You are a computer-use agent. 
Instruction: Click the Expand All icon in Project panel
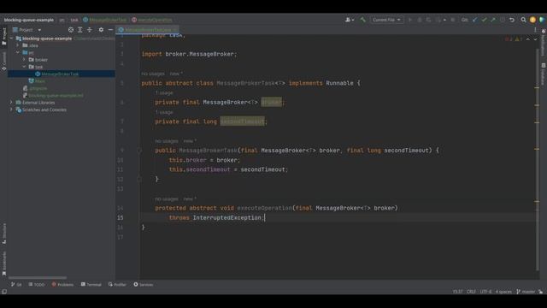79,30
